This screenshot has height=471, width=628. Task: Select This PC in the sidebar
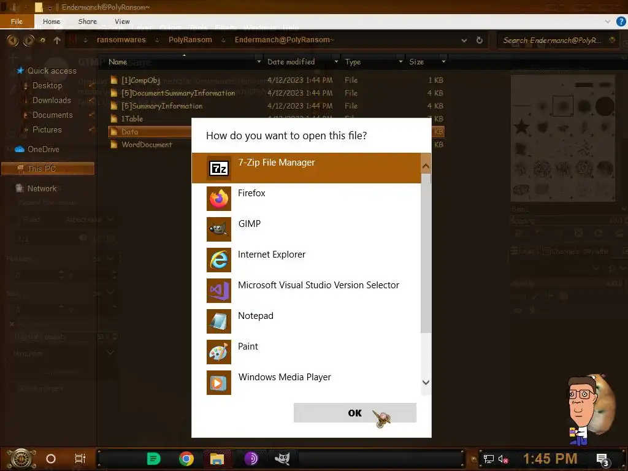[48, 169]
